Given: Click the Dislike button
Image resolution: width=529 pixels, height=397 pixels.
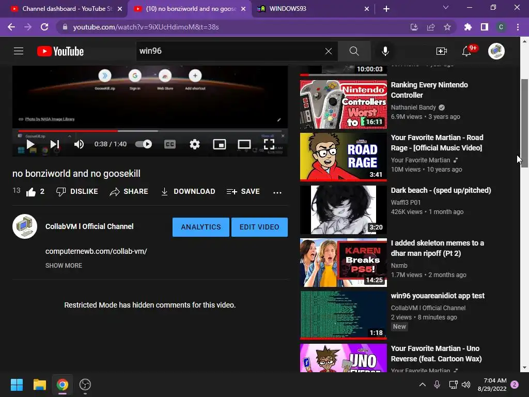Looking at the screenshot, I should (77, 191).
